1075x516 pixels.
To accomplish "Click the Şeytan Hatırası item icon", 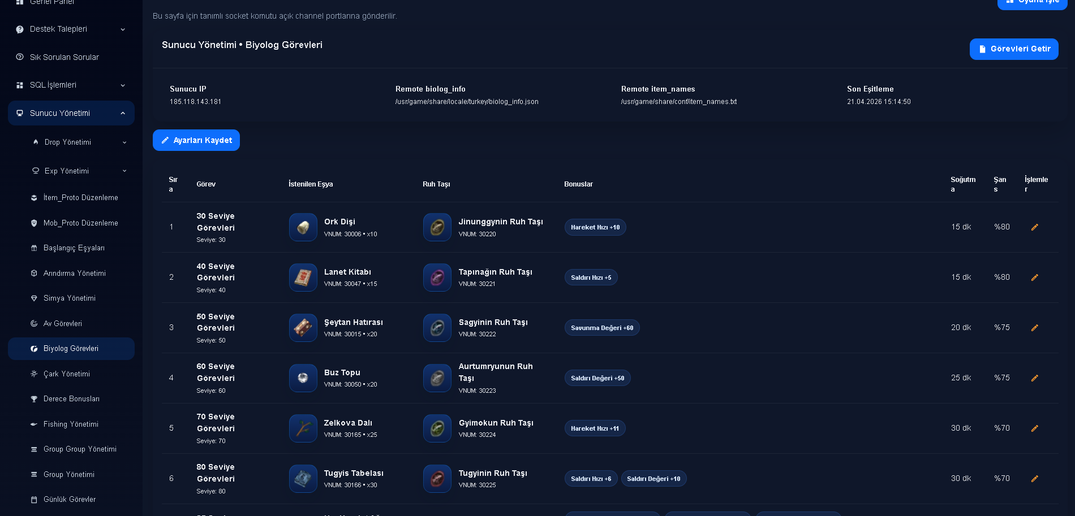I will tap(303, 328).
